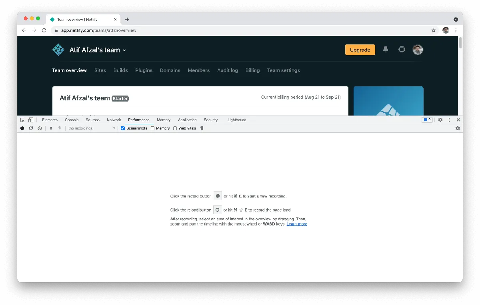The height and width of the screenshot is (305, 480).
Task: Switch to the Security tab in DevTools
Action: (x=211, y=120)
